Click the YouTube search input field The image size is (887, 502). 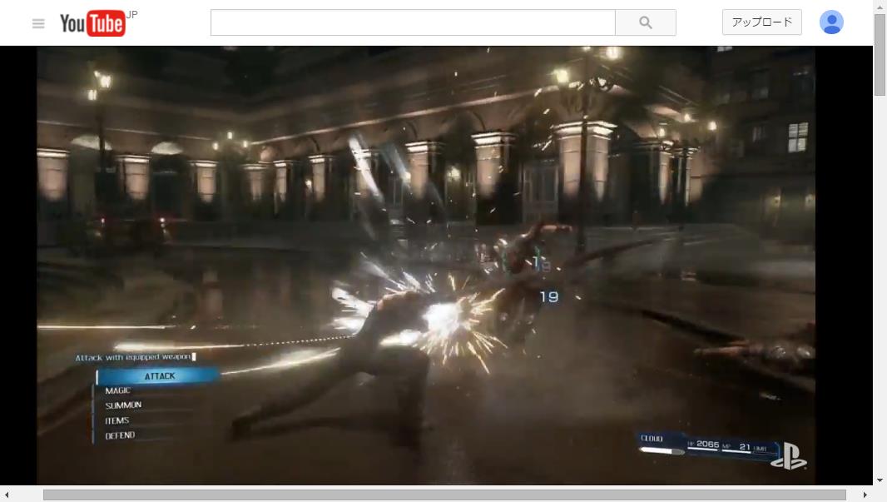click(413, 22)
